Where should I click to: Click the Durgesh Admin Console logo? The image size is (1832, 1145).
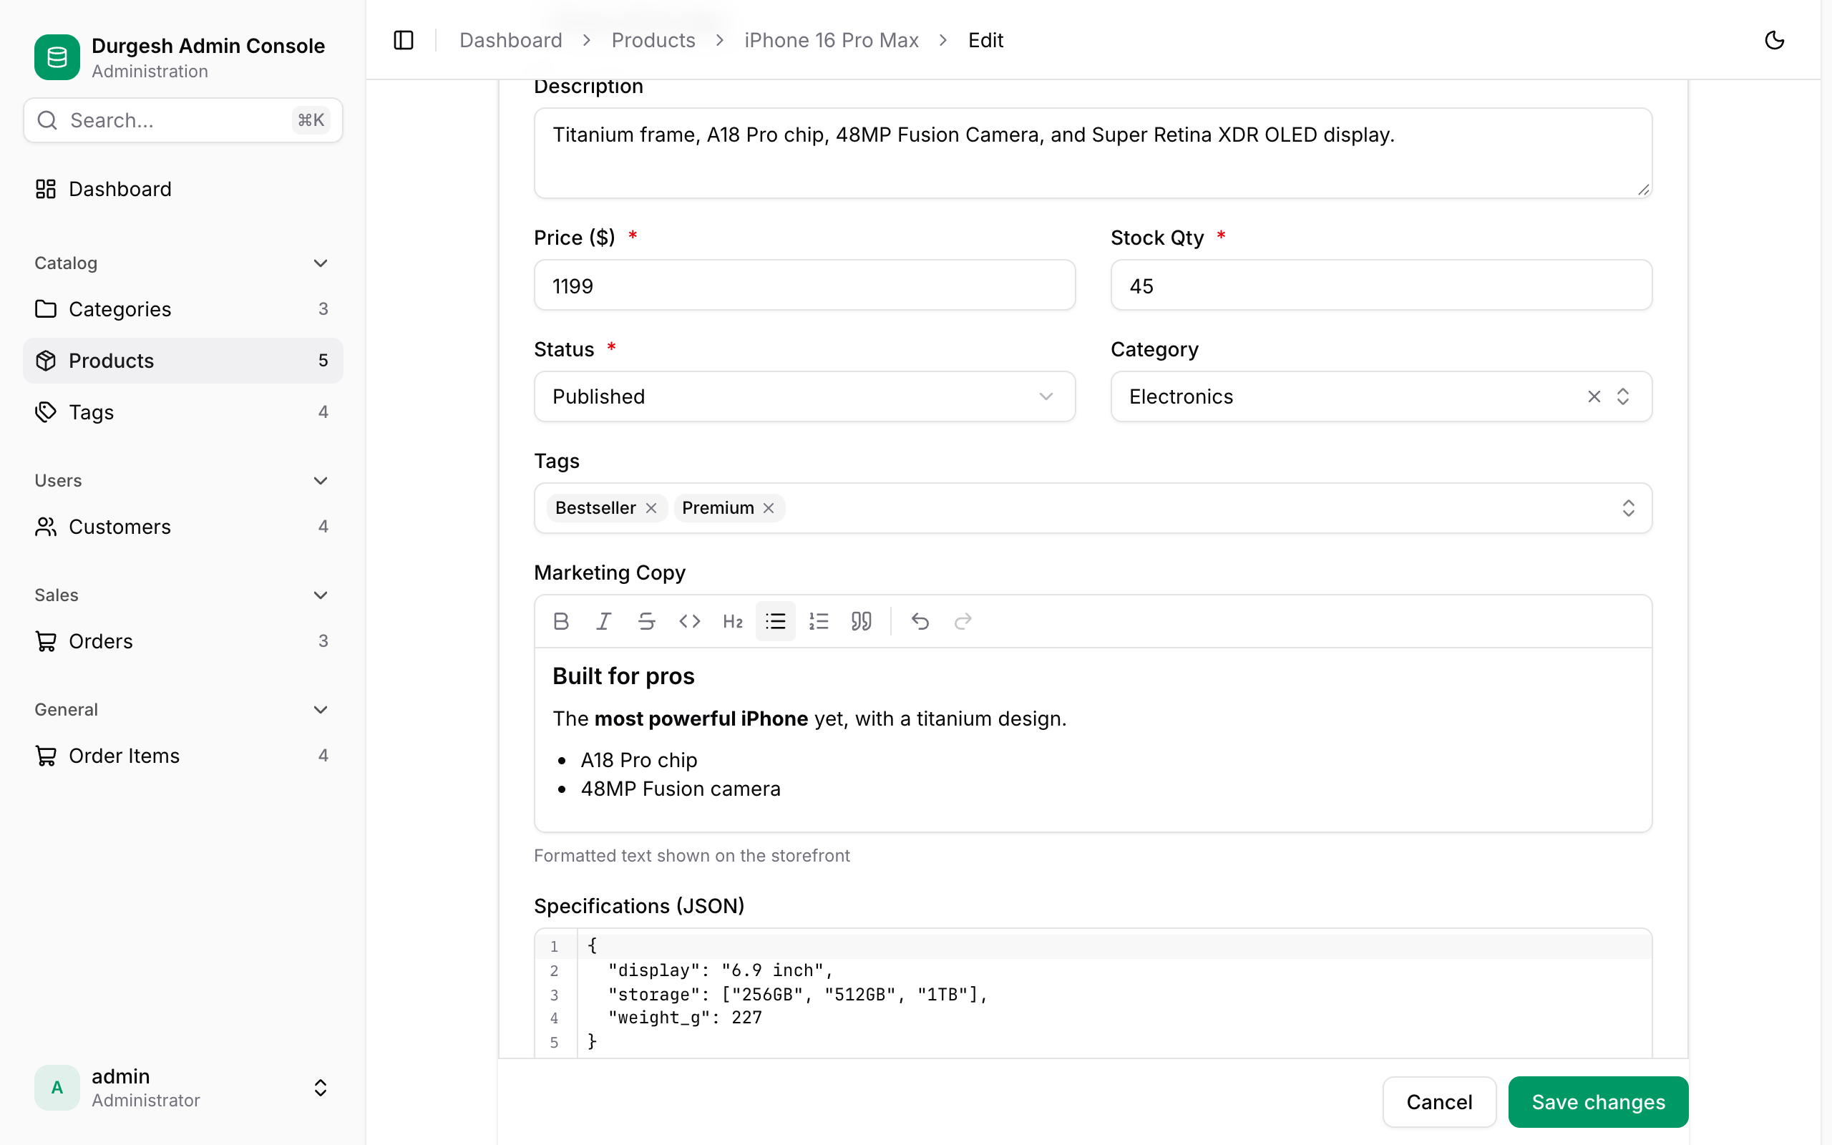tap(57, 57)
